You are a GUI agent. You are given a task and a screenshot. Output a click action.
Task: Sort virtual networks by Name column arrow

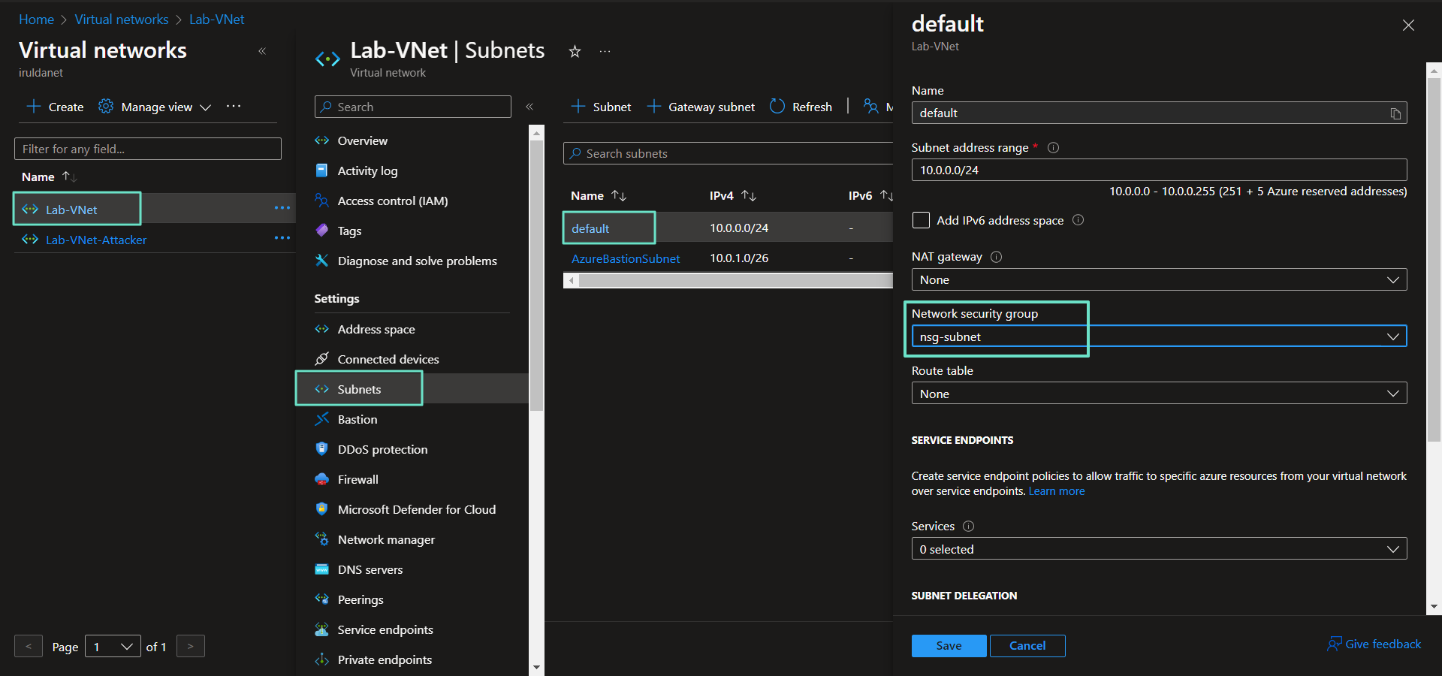[x=69, y=177]
